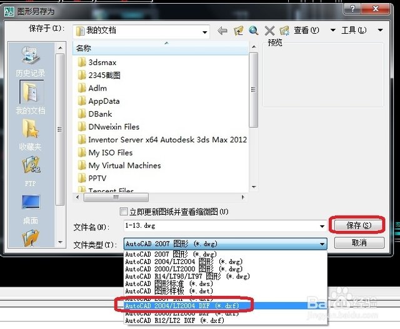Open the 3dsmax folder

[x=97, y=62]
